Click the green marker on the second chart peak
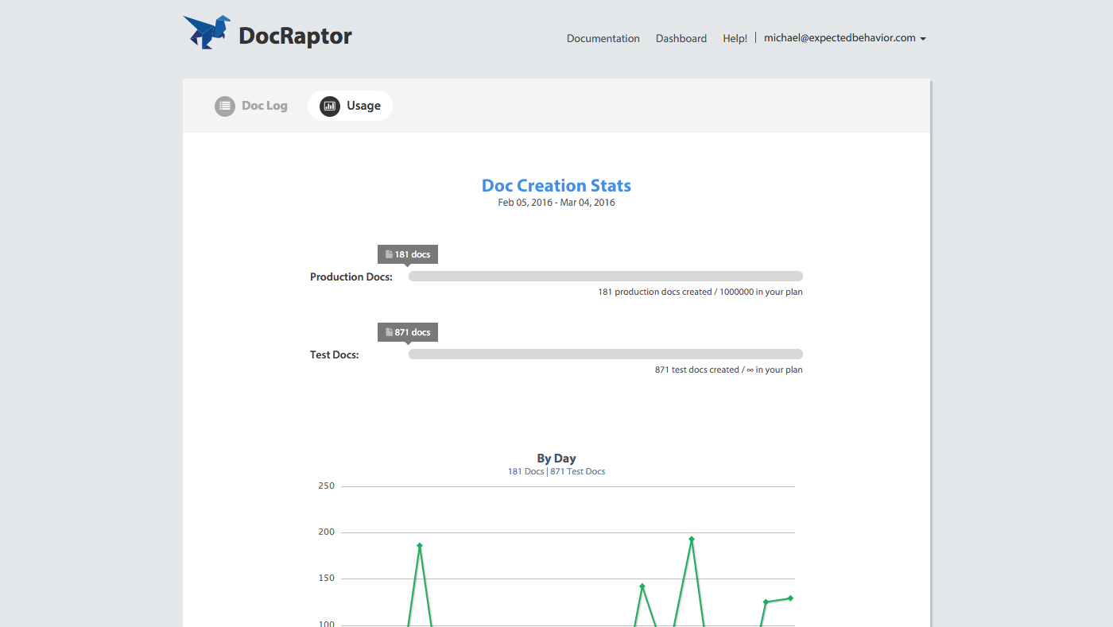 (x=642, y=588)
